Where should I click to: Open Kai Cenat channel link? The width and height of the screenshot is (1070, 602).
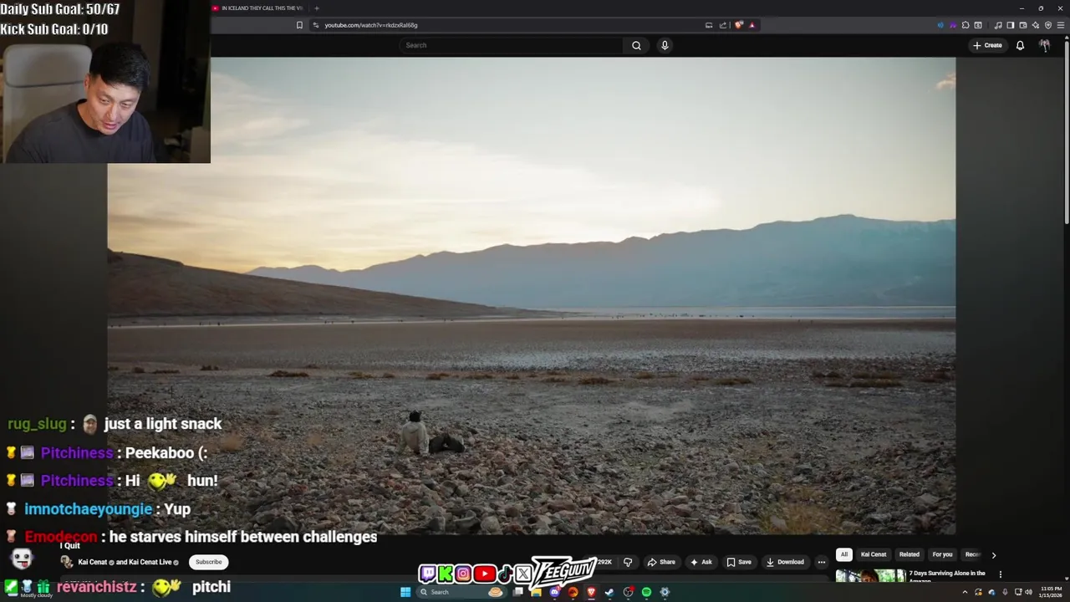[92, 562]
